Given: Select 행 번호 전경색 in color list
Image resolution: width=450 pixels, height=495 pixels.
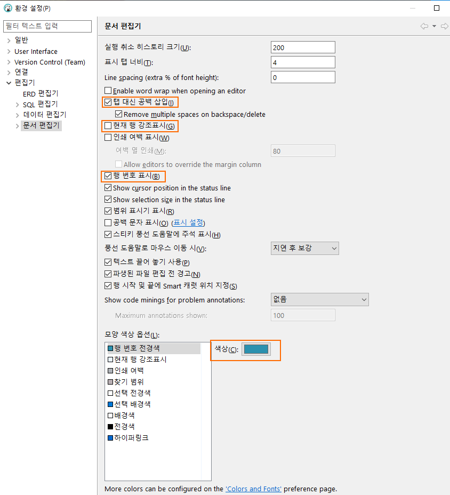Looking at the screenshot, I should click(x=154, y=348).
